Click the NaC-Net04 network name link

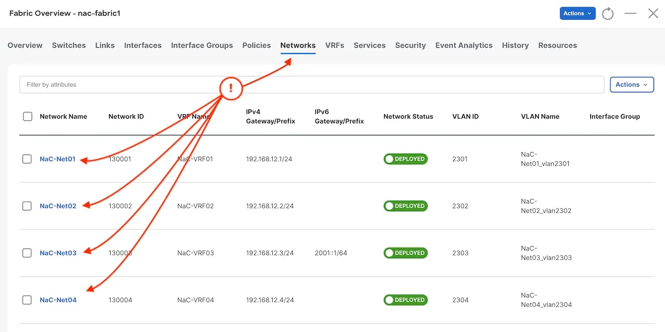58,299
